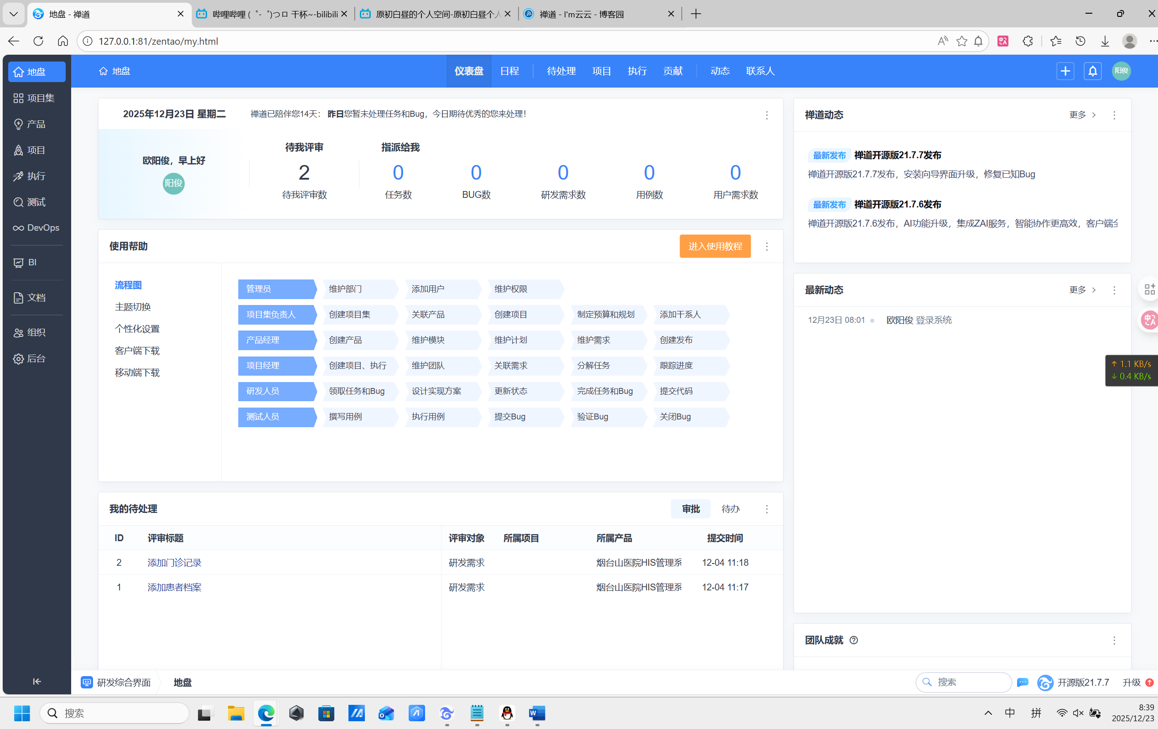
Task: Open DevOps in the left sidebar
Action: click(36, 227)
